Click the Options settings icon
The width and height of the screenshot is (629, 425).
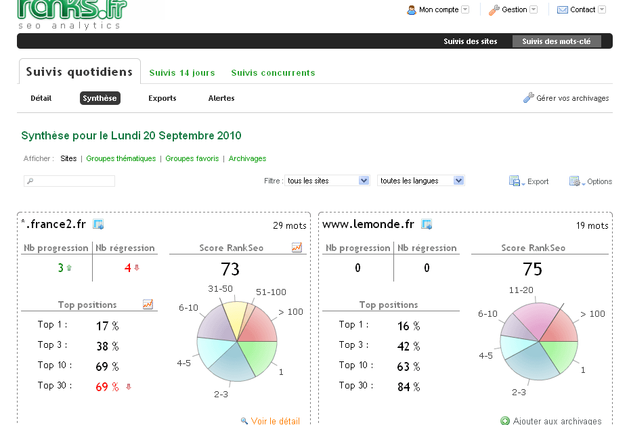click(x=574, y=181)
